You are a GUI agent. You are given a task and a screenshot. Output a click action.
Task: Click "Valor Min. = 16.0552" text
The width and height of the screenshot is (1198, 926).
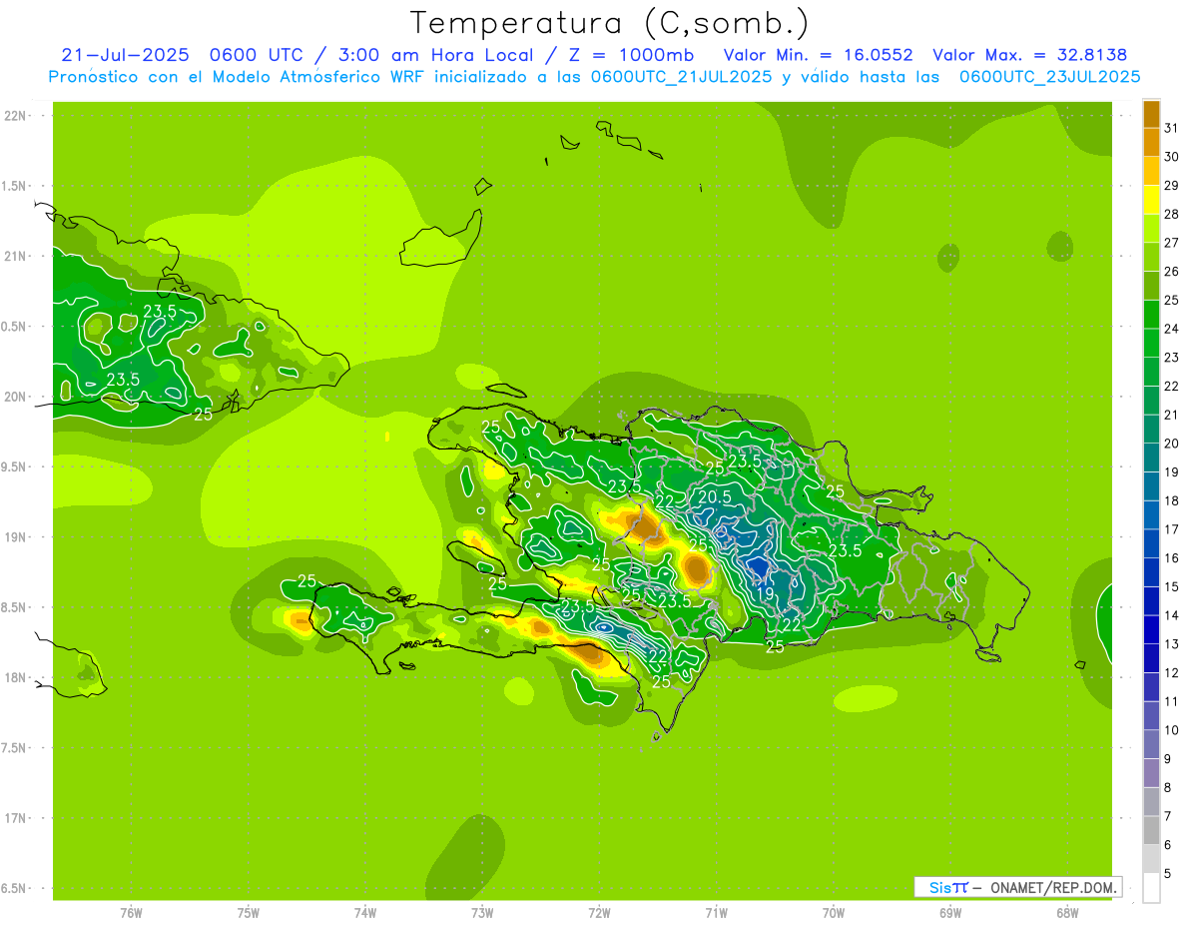(x=818, y=55)
